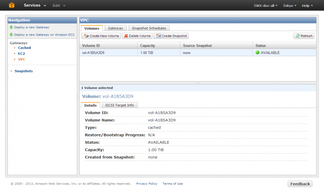Click the orange arrow beside VPC gateway
The height and width of the screenshot is (190, 324).
pos(15,59)
